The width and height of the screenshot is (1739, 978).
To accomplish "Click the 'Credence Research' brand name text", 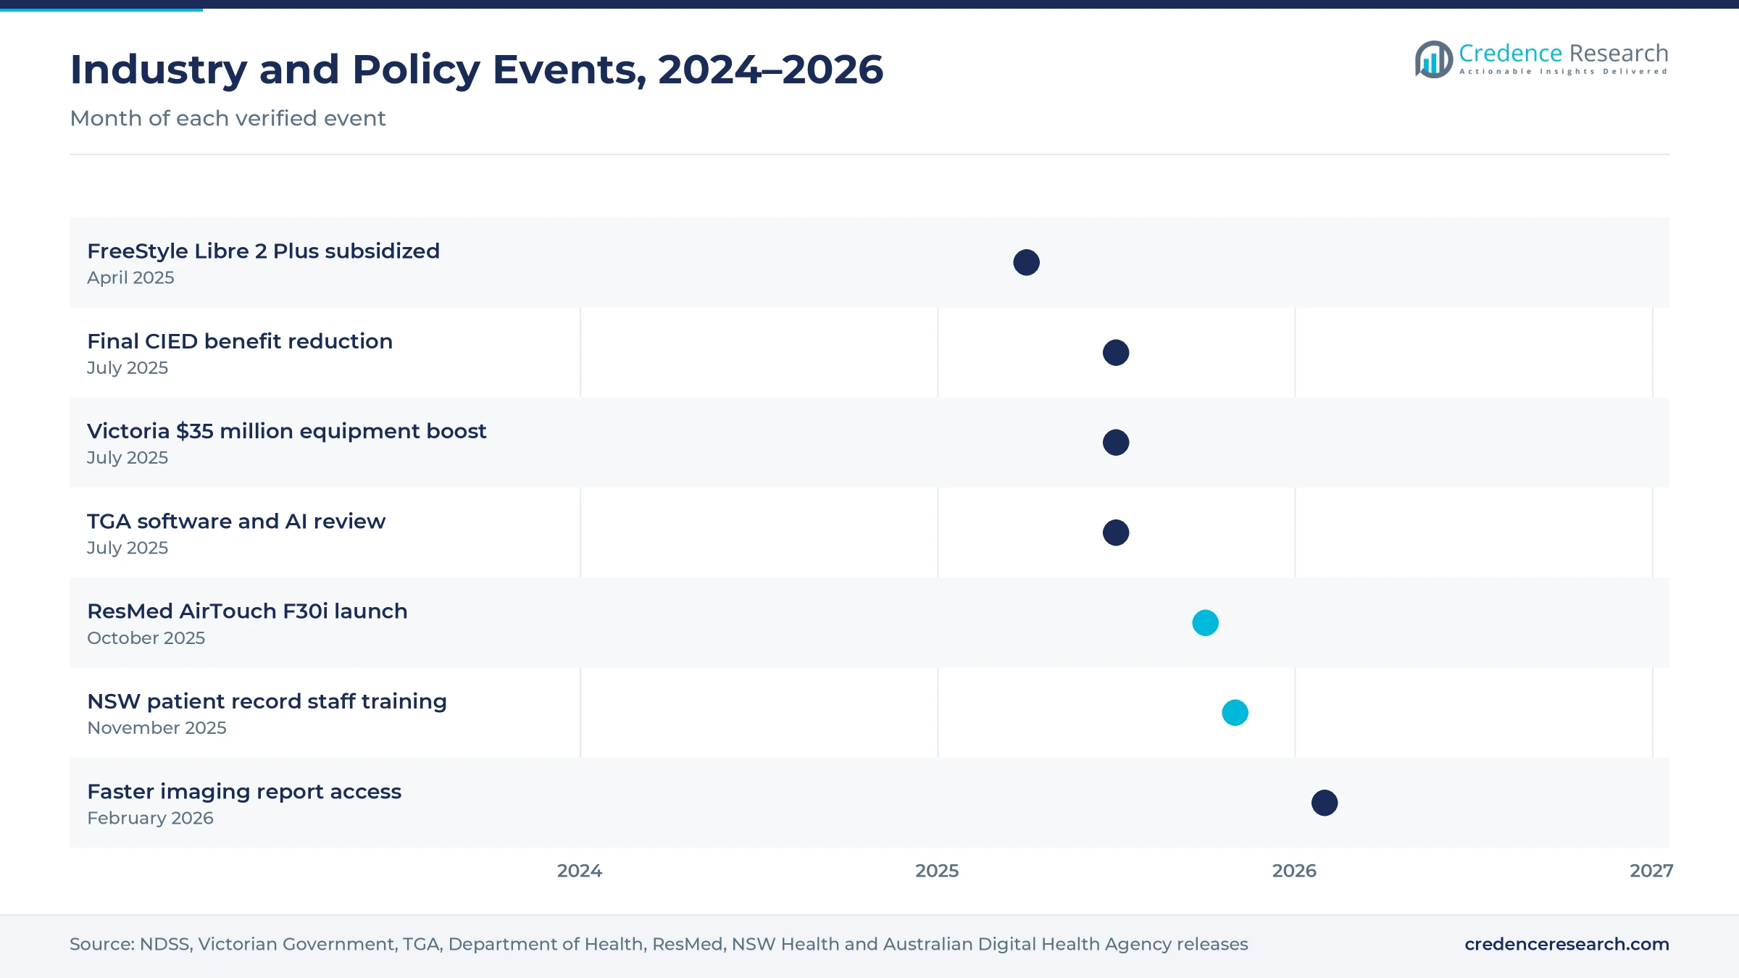I will (x=1564, y=53).
